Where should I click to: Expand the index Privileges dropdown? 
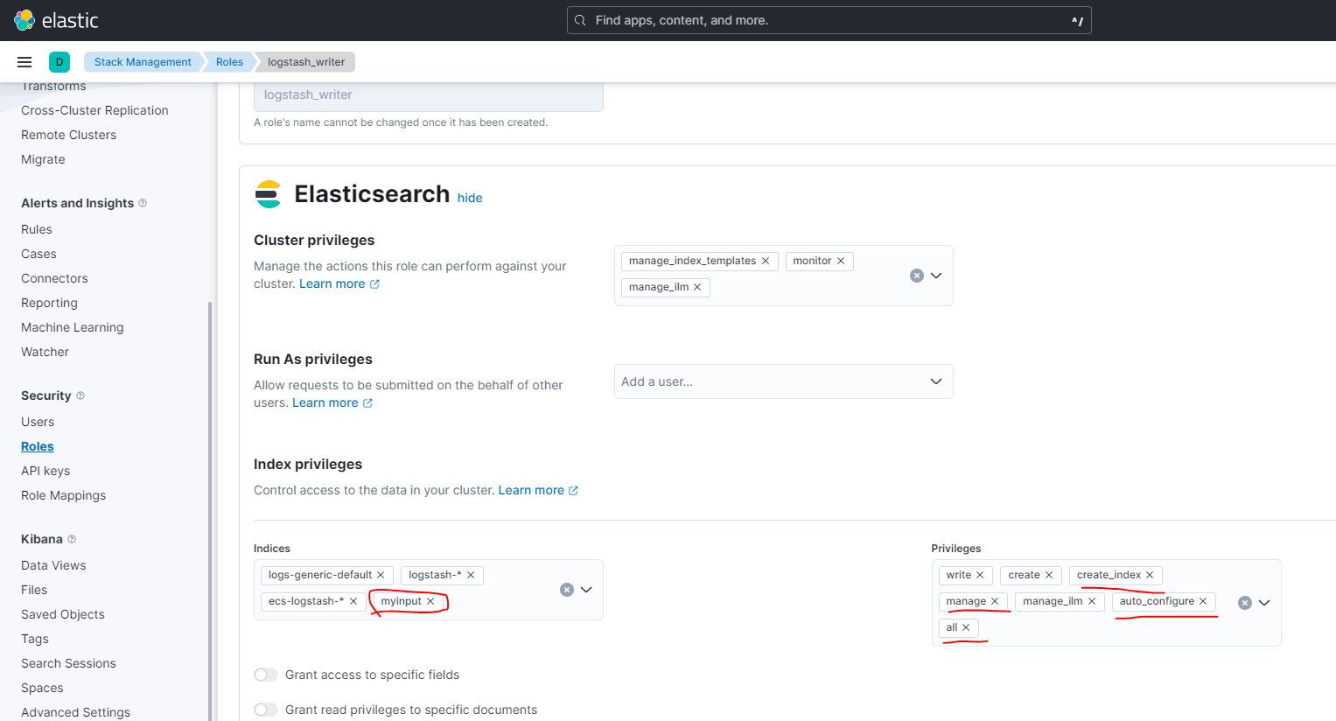(1264, 603)
